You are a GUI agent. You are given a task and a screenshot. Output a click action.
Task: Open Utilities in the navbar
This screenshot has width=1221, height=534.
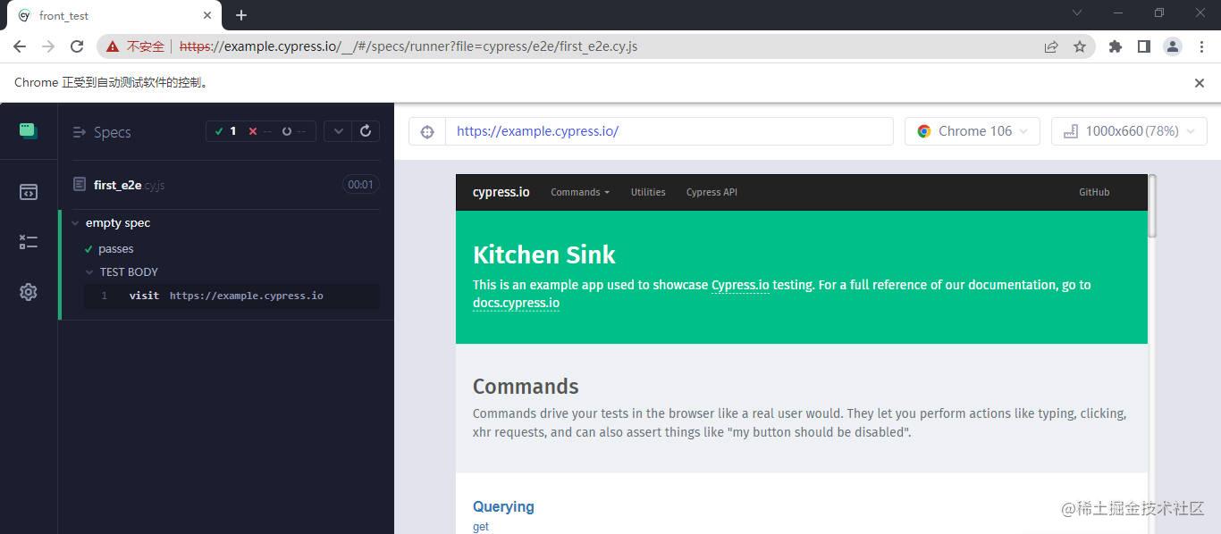point(648,192)
